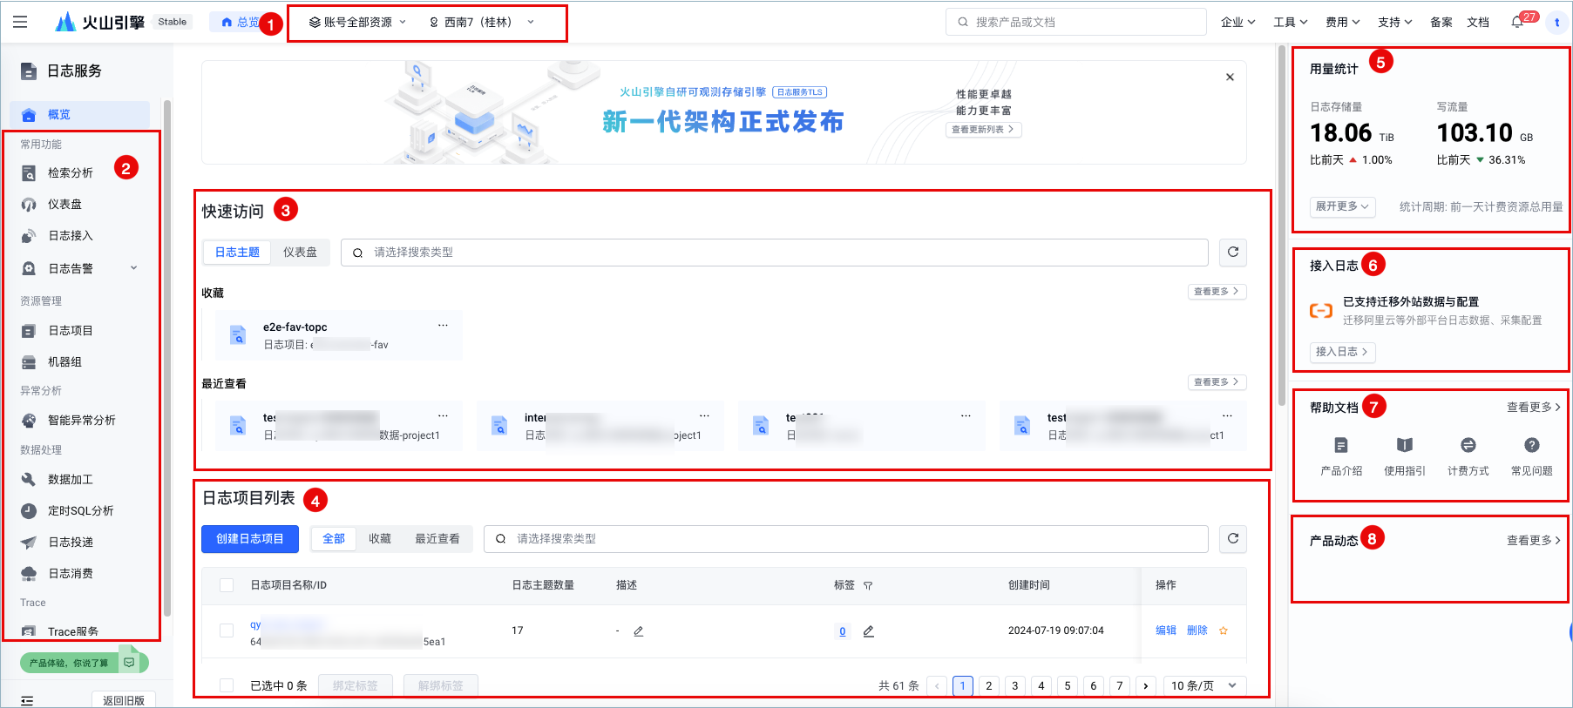Select the 收藏 project filter tab

point(380,539)
